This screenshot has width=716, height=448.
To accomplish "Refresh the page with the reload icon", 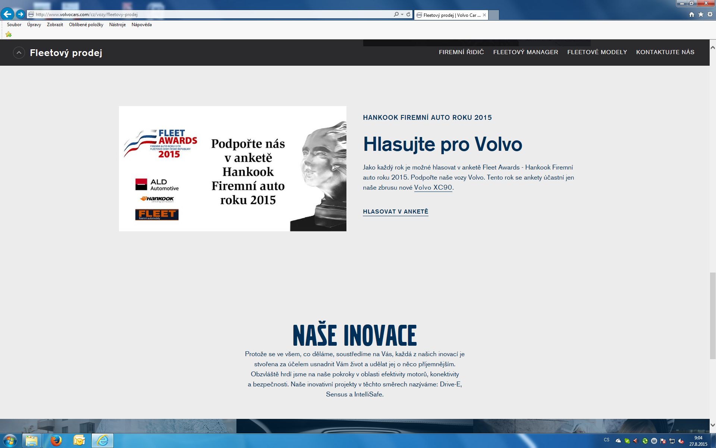I will [x=408, y=15].
